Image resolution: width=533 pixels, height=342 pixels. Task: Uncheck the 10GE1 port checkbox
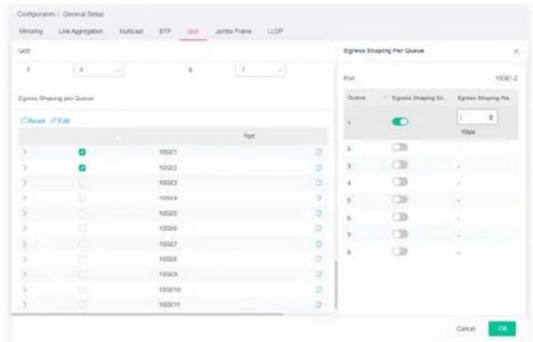[x=82, y=152]
